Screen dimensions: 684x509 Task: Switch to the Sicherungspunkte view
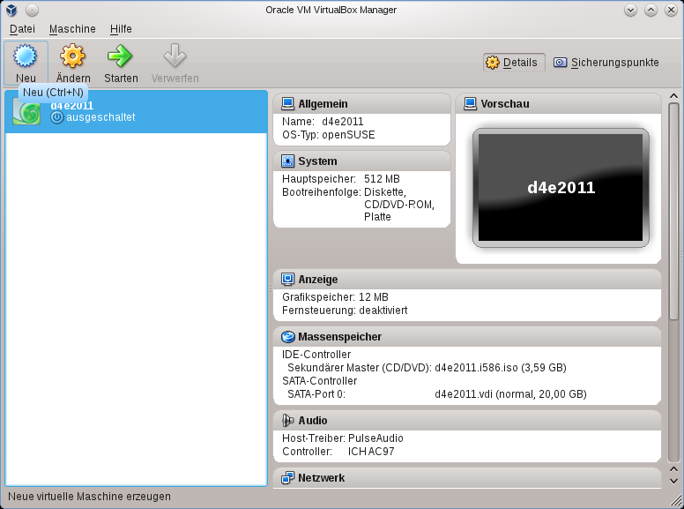pos(606,63)
